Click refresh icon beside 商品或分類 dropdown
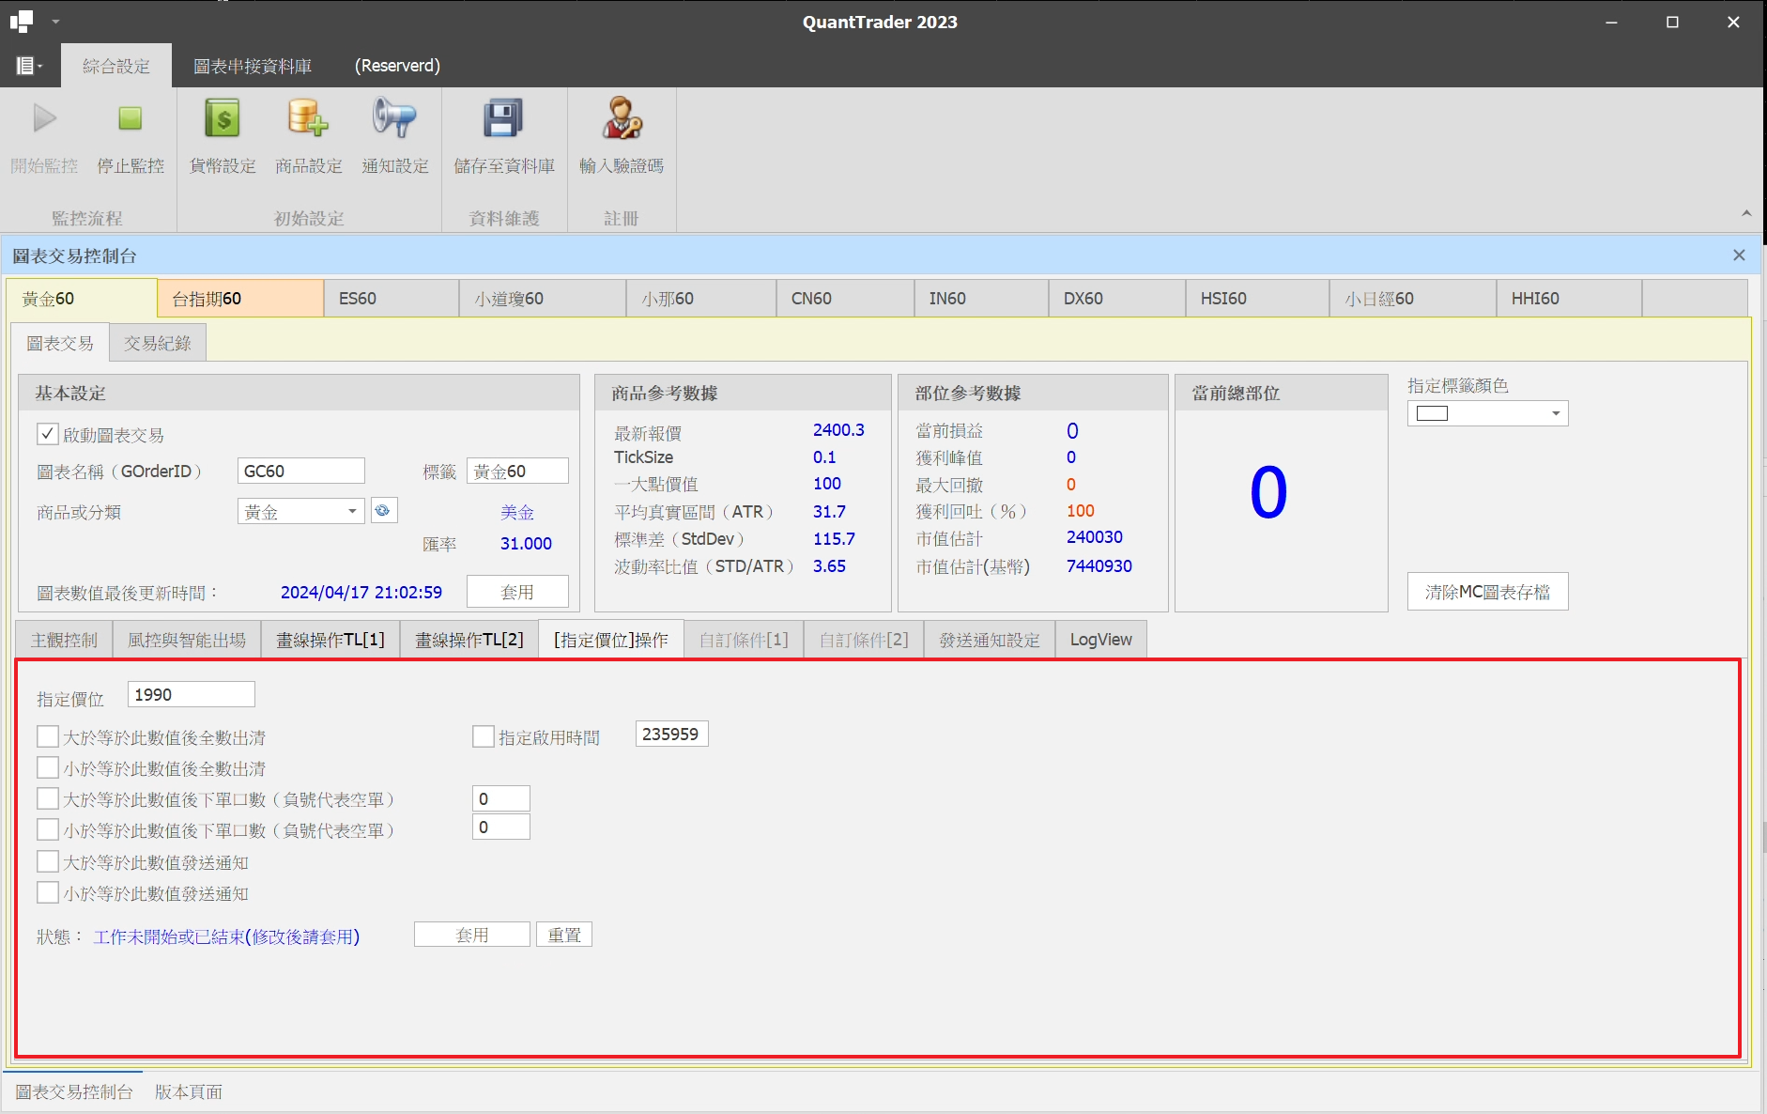 tap(383, 511)
